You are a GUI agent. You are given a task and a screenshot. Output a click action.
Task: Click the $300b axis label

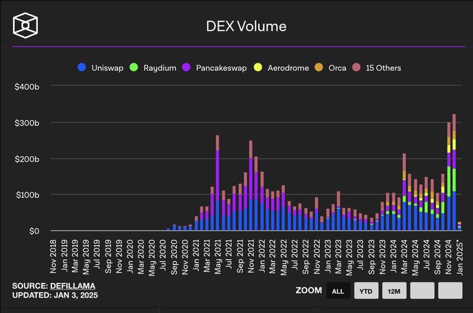click(x=27, y=123)
